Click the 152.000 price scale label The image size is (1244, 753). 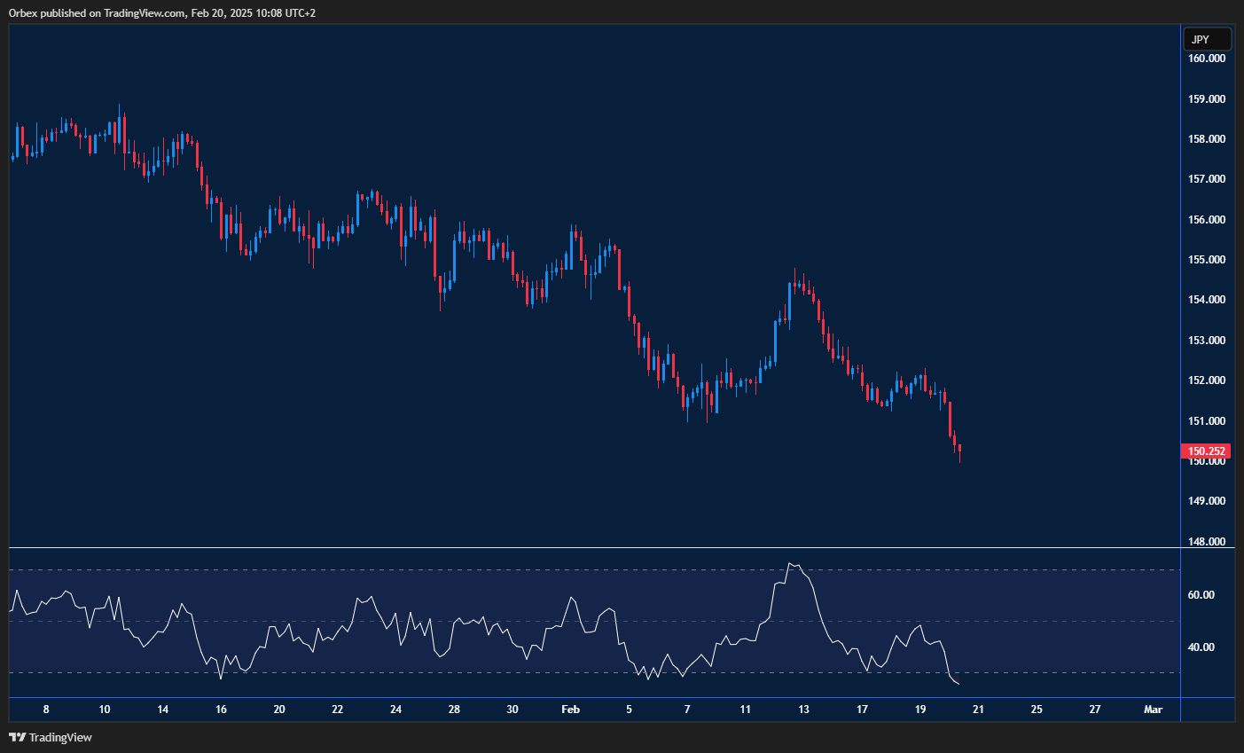1205,380
